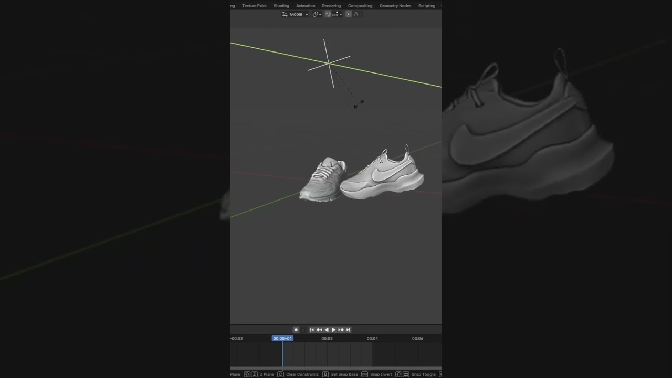Play the animation forward
Image resolution: width=672 pixels, height=378 pixels.
(333, 330)
